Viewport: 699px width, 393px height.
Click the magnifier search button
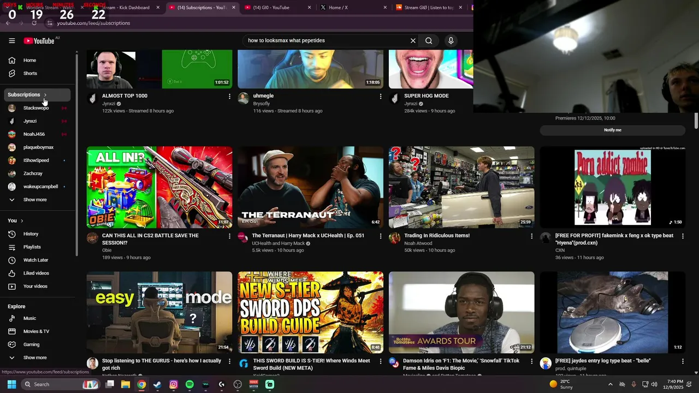tap(429, 40)
